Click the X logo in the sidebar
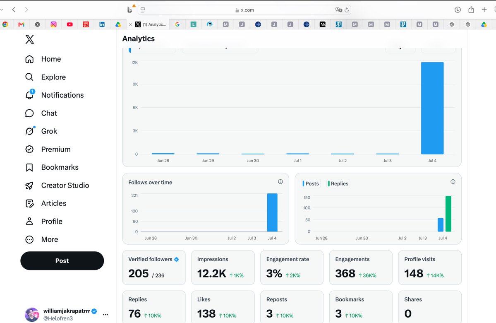 (x=30, y=39)
